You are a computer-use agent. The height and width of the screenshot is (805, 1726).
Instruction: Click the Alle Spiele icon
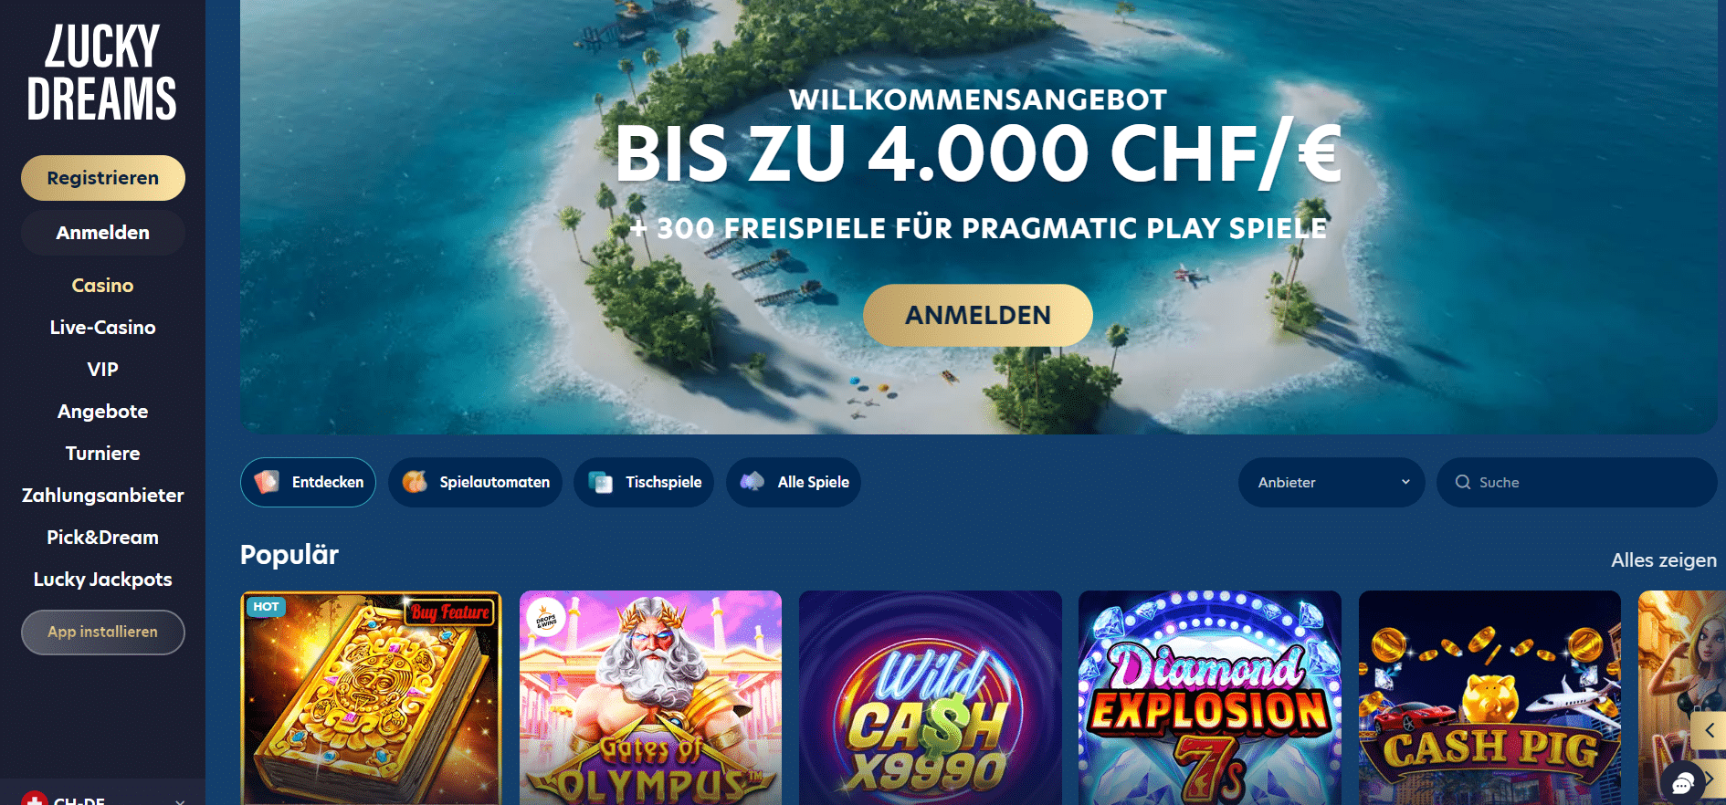tap(752, 482)
